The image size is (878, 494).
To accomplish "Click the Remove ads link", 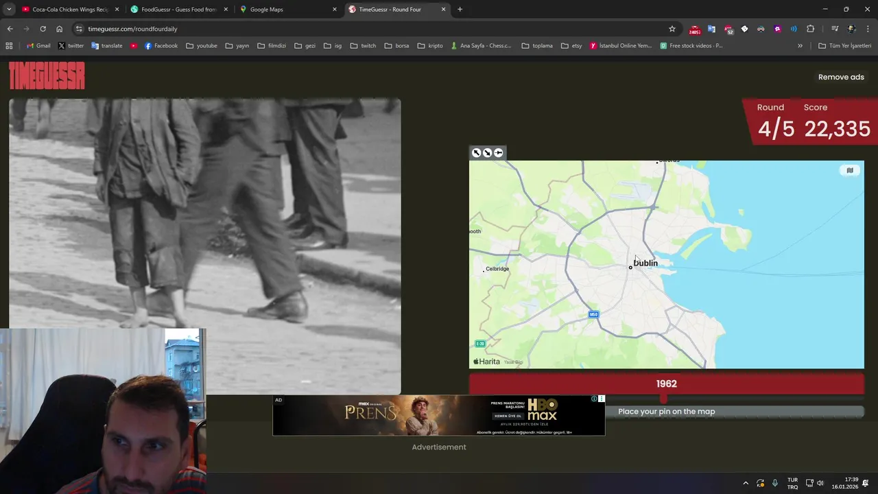I will coord(841,77).
